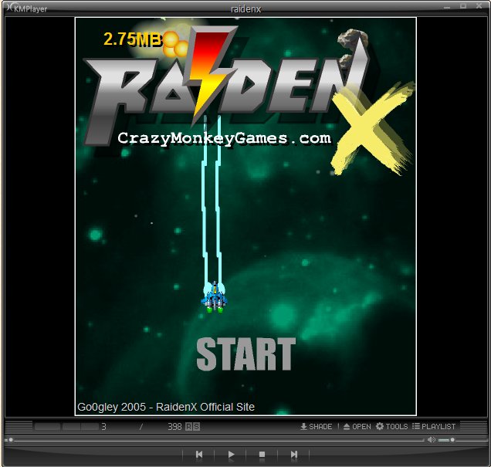The width and height of the screenshot is (491, 467).
Task: Toggle the S shuffle indicator
Action: tap(196, 427)
